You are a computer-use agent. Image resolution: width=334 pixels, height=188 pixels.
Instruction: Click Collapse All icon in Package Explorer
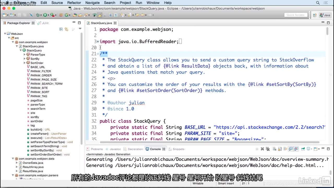click(61, 29)
